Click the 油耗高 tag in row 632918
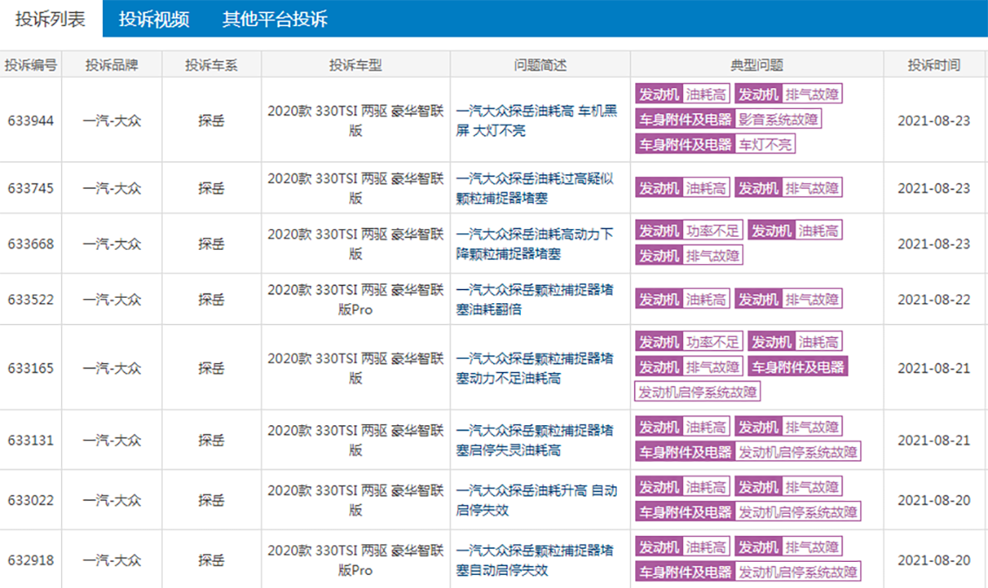 [706, 546]
